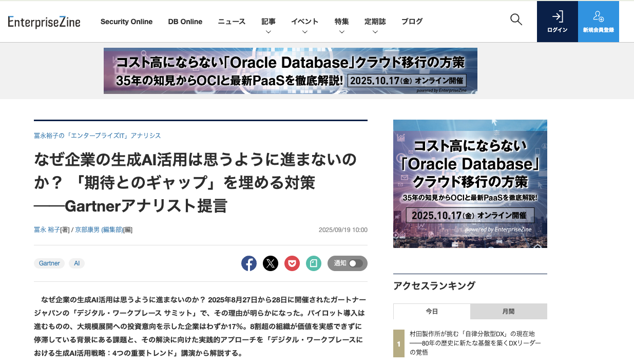Viewport: 634px width, 364px height.
Task: Open the EnterpriseZine home logo
Action: pyautogui.click(x=44, y=22)
